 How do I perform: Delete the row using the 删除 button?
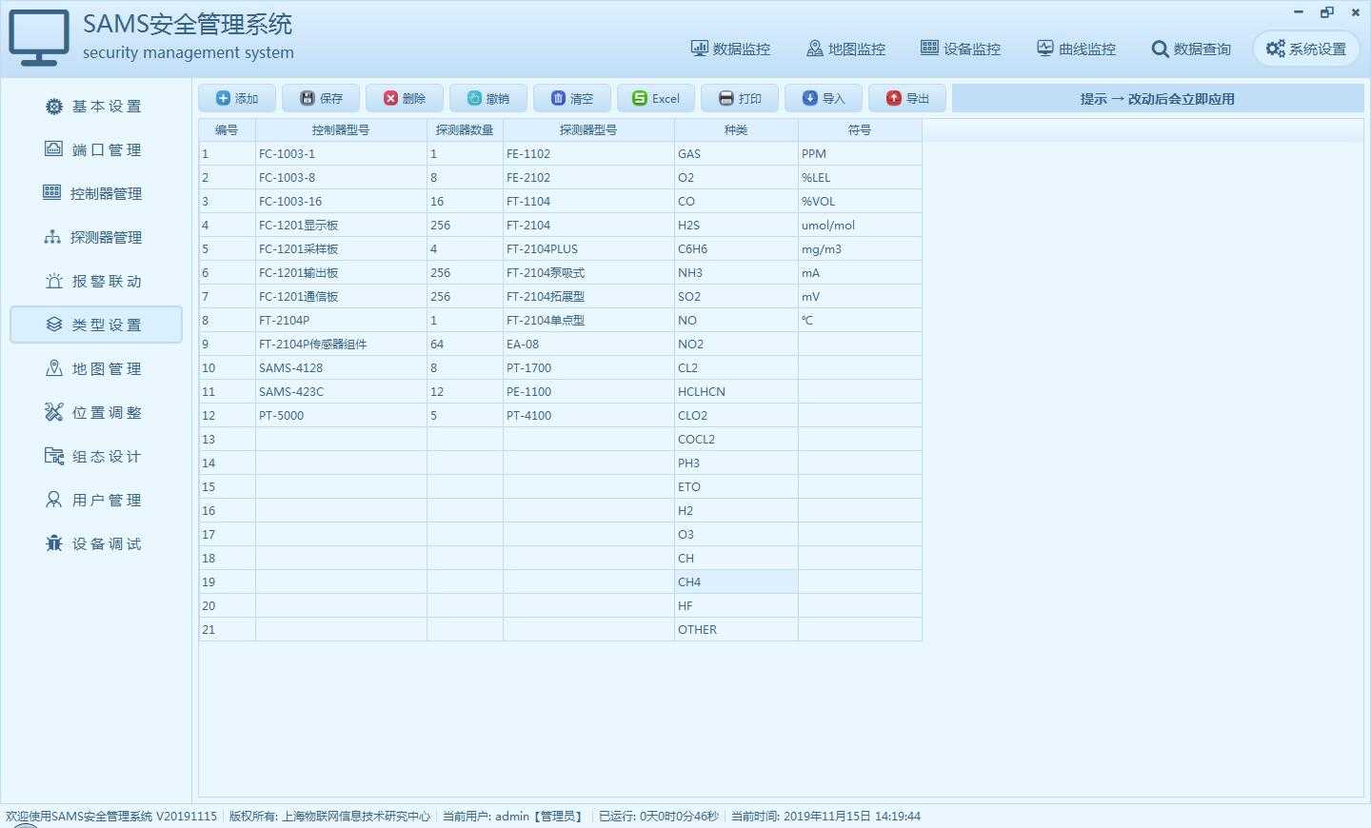[x=405, y=98]
